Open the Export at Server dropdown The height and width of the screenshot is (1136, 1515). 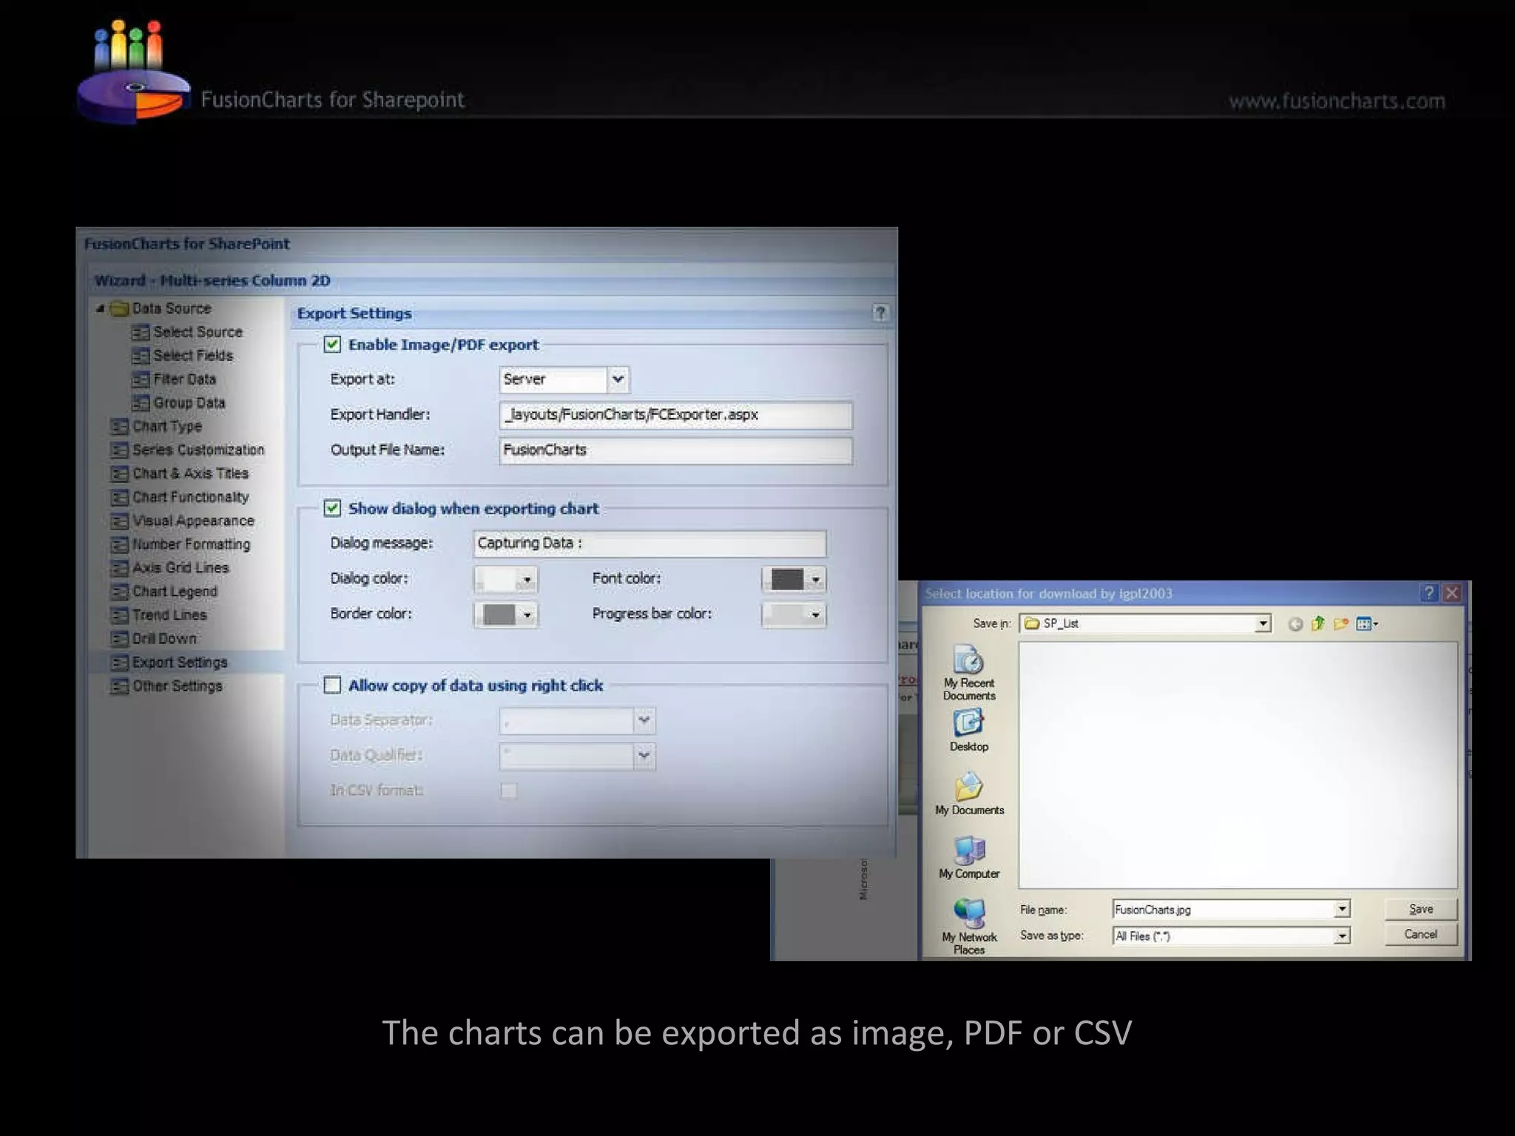coord(618,379)
